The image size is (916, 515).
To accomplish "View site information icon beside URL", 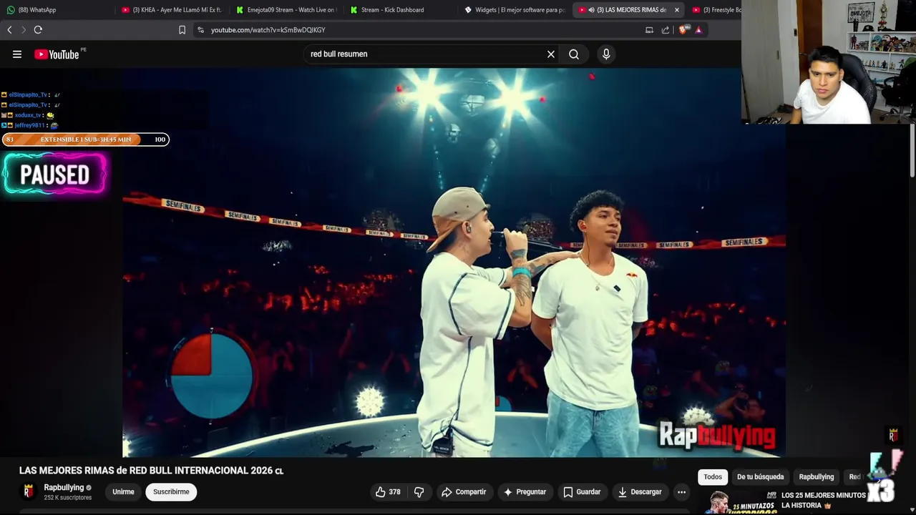I will (201, 30).
